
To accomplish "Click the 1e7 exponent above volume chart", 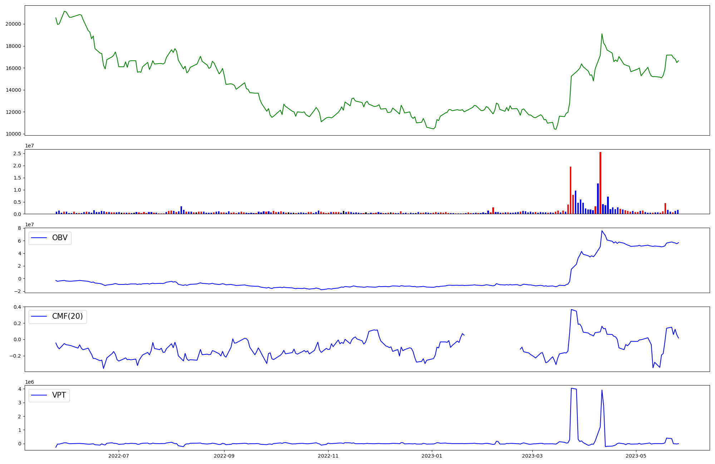I will click(29, 146).
